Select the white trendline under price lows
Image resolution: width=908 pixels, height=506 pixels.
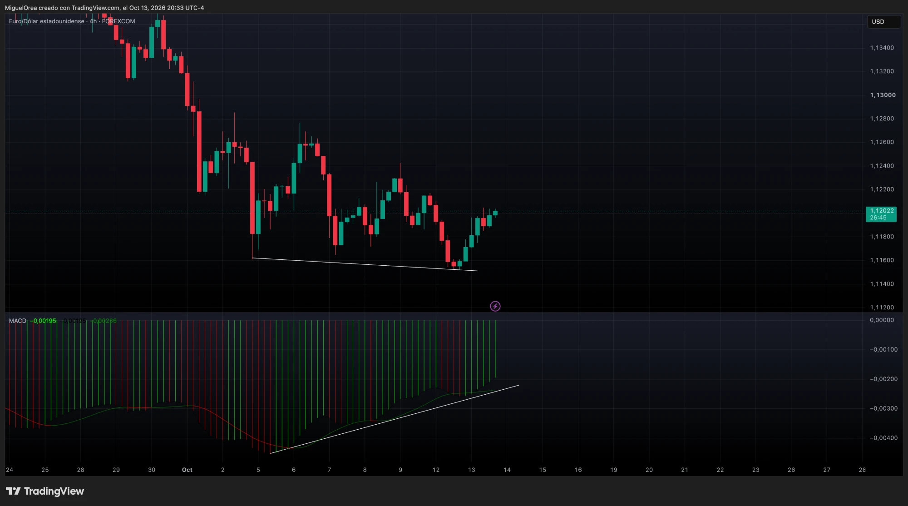point(365,264)
